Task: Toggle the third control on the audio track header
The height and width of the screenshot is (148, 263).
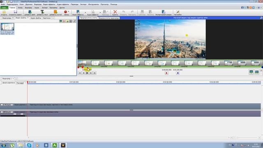Action: [8, 112]
